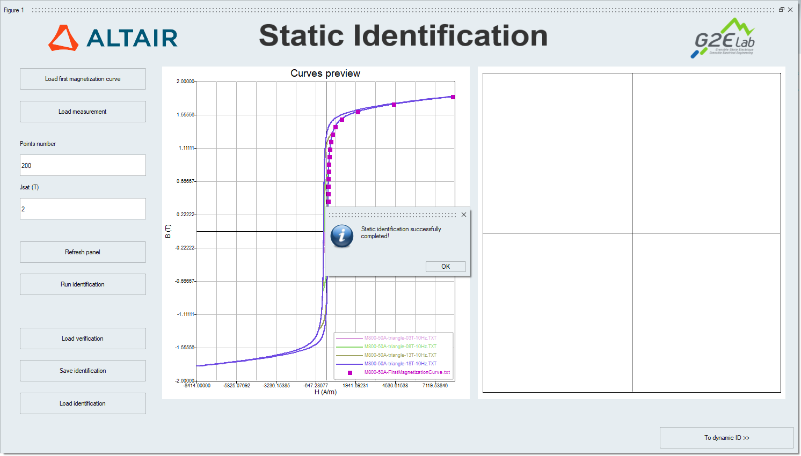The image size is (801, 456).
Task: Click the figure window restore icon
Action: [782, 10]
